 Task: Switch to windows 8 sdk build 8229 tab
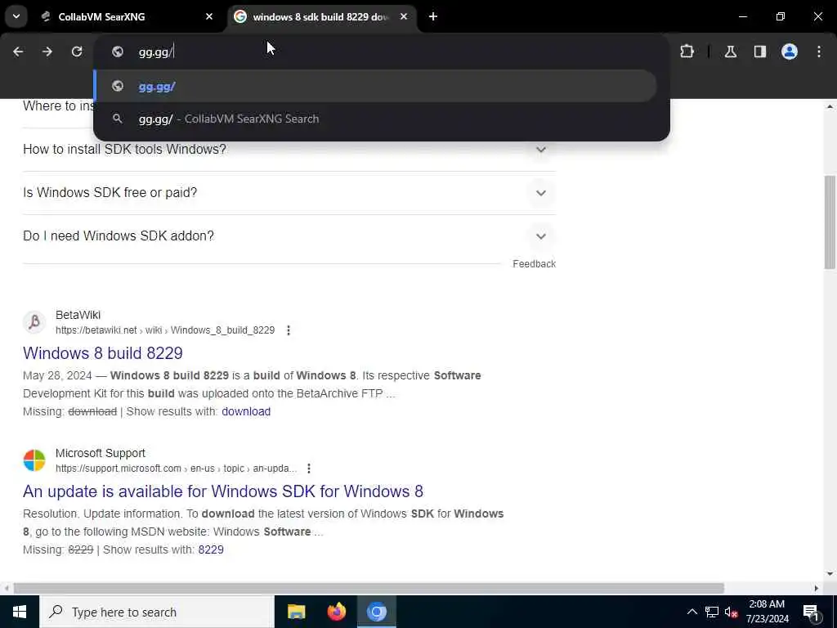(x=320, y=16)
